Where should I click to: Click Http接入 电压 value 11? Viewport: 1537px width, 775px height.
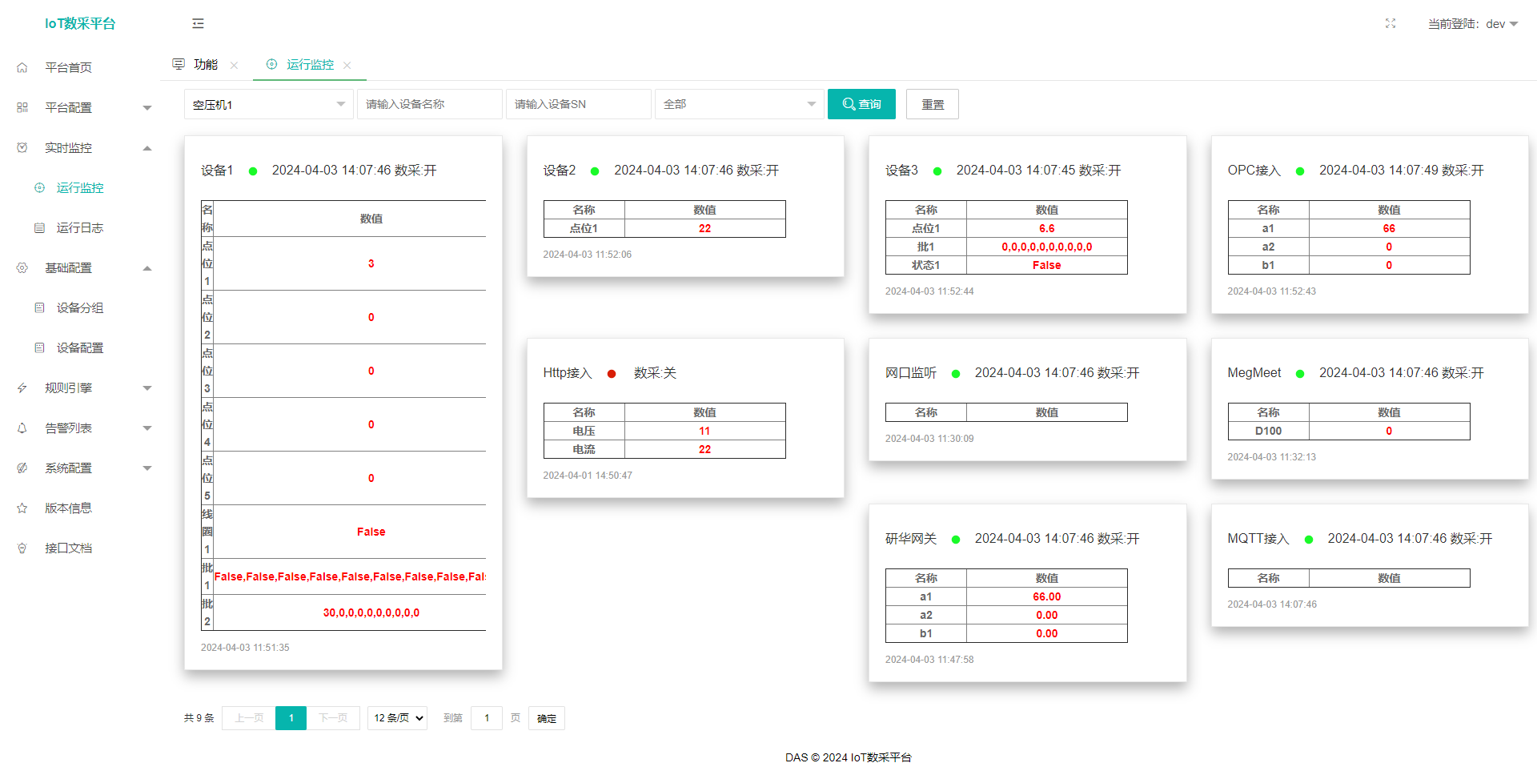coord(704,431)
